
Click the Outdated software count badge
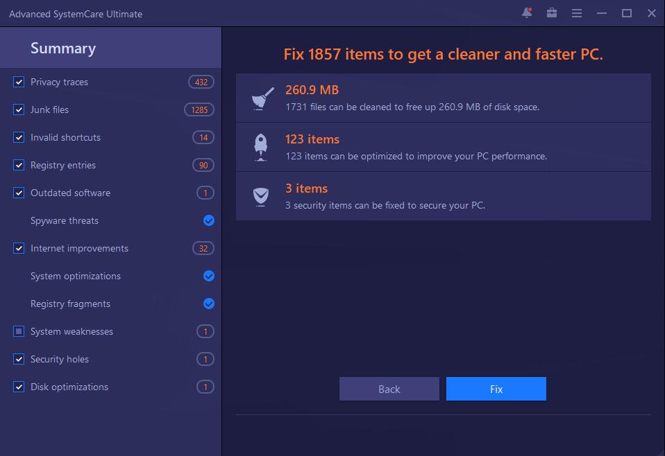click(205, 193)
